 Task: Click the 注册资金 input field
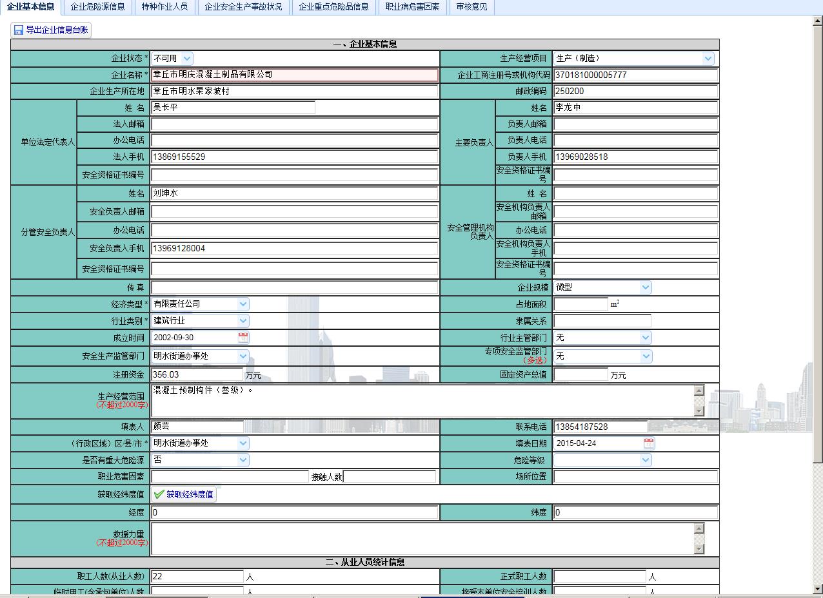(x=197, y=374)
